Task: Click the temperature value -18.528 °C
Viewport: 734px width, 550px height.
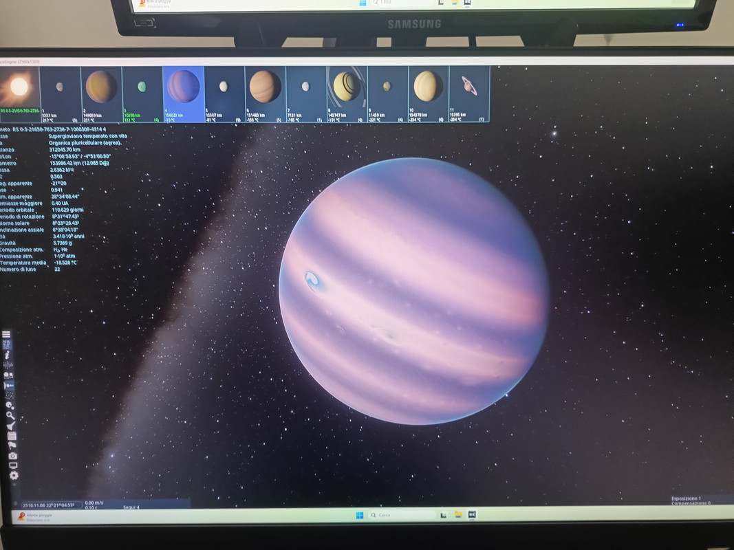Action: pyautogui.click(x=65, y=263)
